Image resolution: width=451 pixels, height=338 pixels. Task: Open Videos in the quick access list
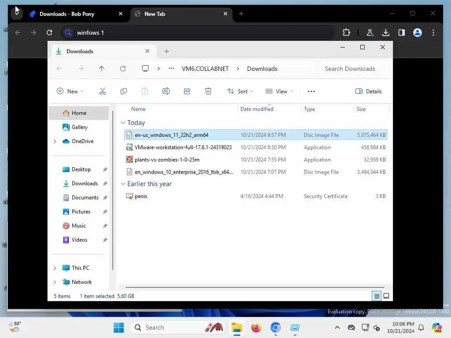[79, 240]
